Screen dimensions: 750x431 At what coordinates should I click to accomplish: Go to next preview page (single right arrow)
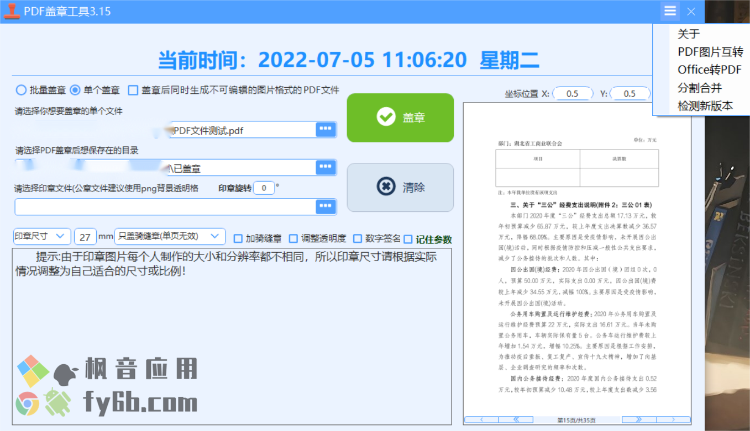674,420
